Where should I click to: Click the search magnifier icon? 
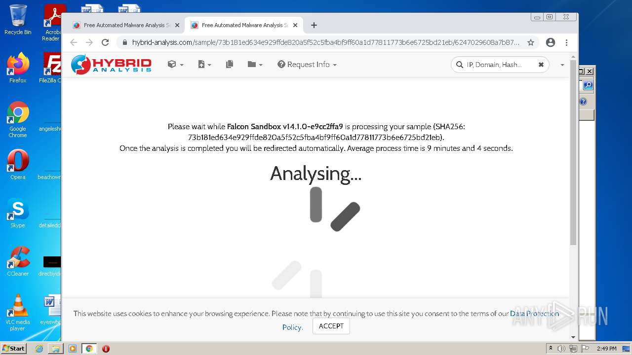[x=460, y=65]
